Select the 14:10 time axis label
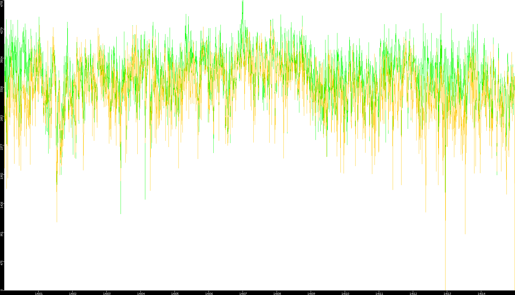The height and width of the screenshot is (295, 515). (345, 294)
